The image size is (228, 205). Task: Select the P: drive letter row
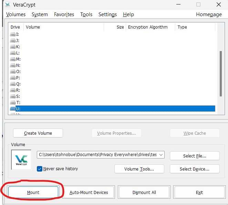(x=113, y=78)
